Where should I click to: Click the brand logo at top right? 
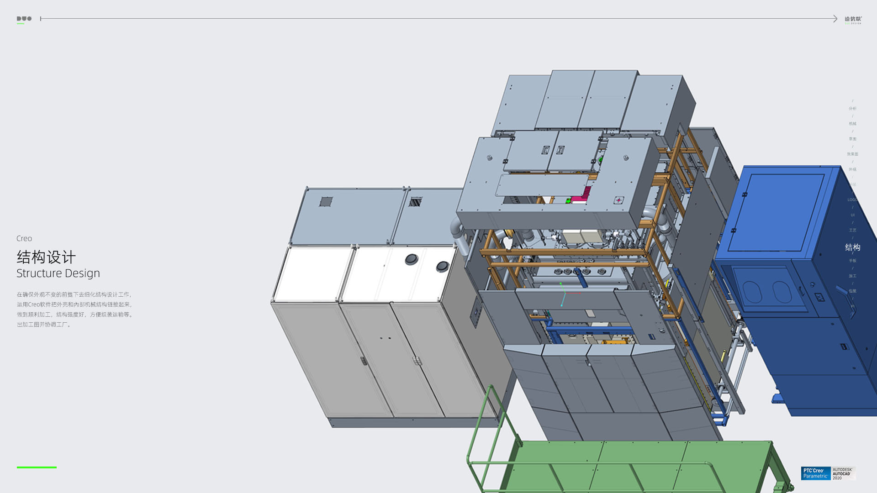(853, 20)
